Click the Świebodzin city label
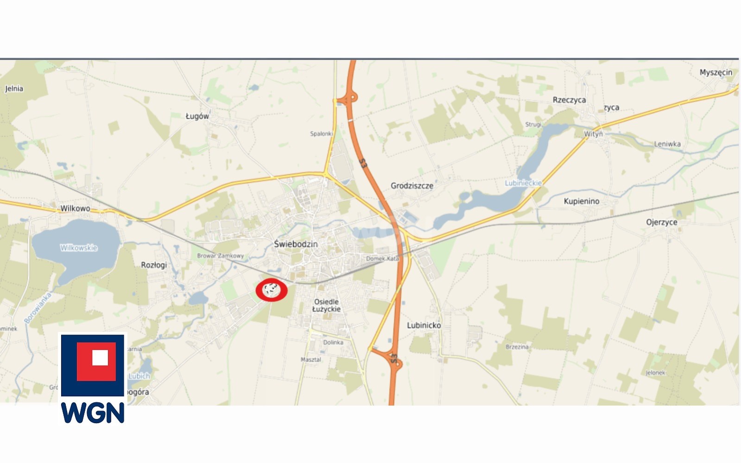This screenshot has height=463, width=741. [296, 244]
